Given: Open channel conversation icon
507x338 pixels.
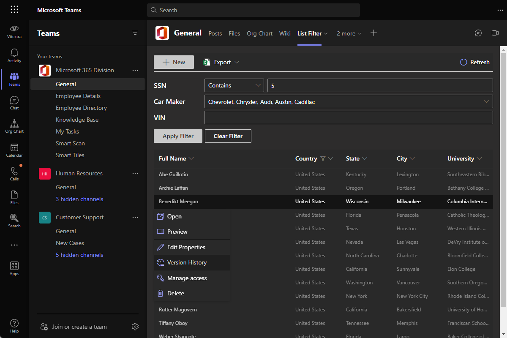Looking at the screenshot, I should [x=478, y=33].
